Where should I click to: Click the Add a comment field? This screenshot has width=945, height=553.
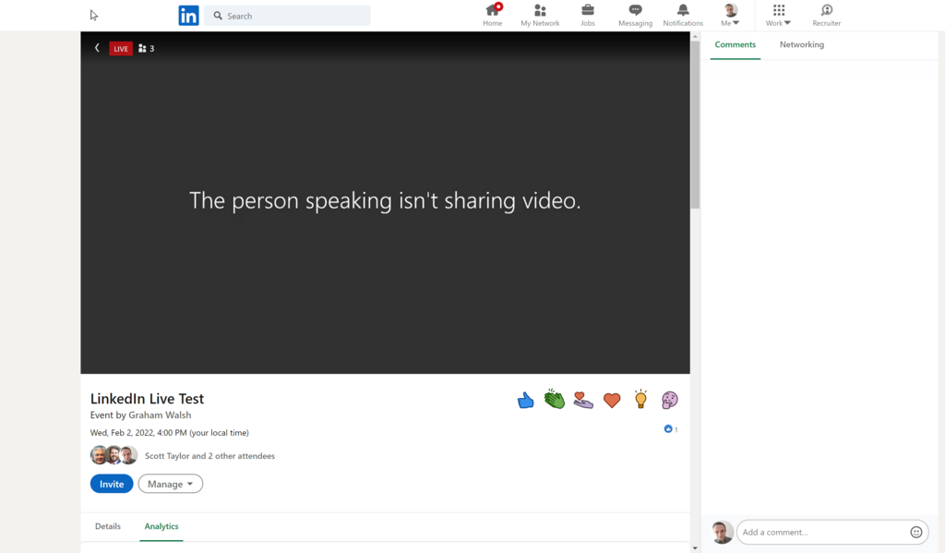(831, 532)
